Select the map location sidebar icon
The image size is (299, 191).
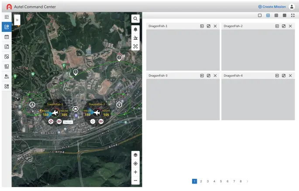[7, 27]
